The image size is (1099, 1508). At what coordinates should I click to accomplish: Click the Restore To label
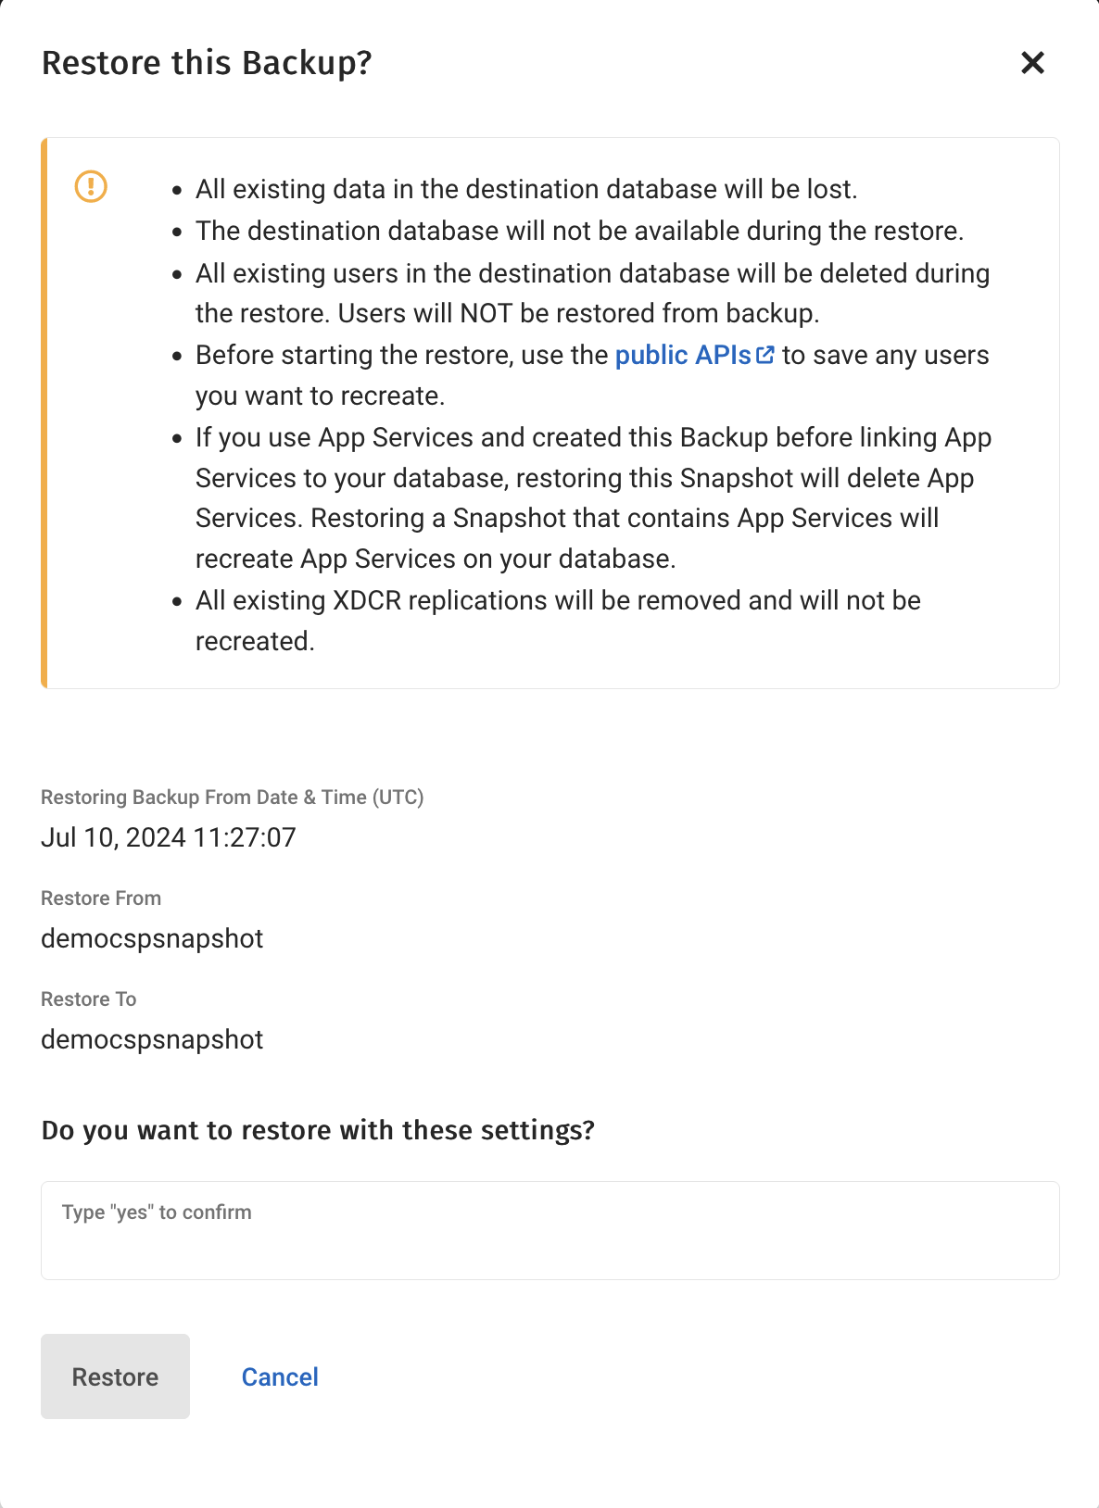(88, 999)
